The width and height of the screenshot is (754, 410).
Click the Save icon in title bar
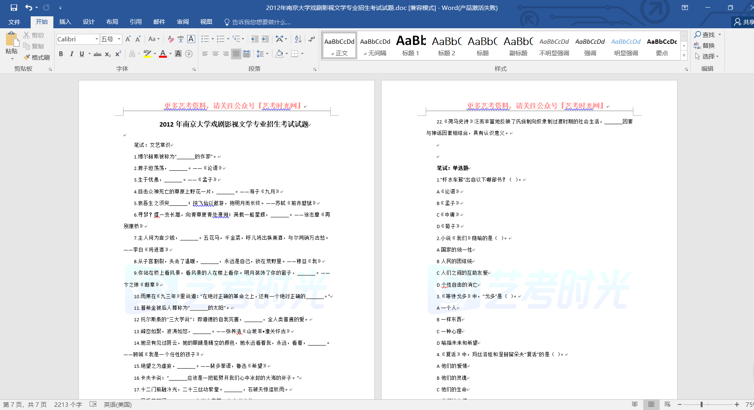[14, 8]
